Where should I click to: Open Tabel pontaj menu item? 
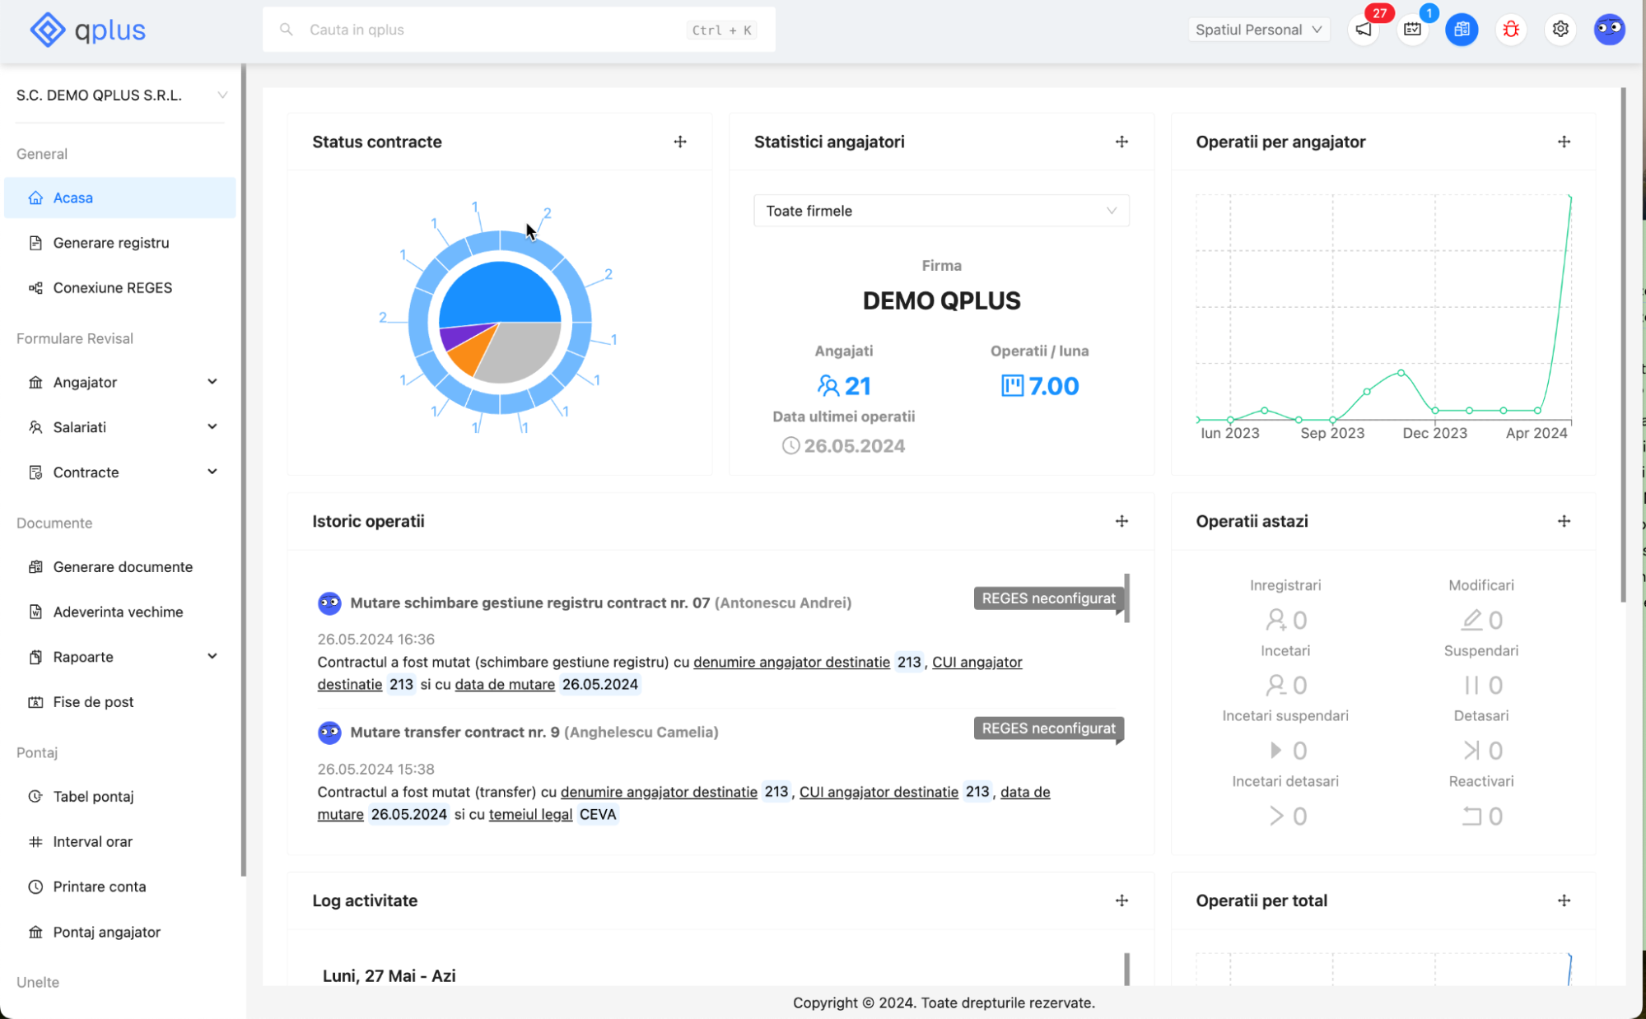[120, 797]
